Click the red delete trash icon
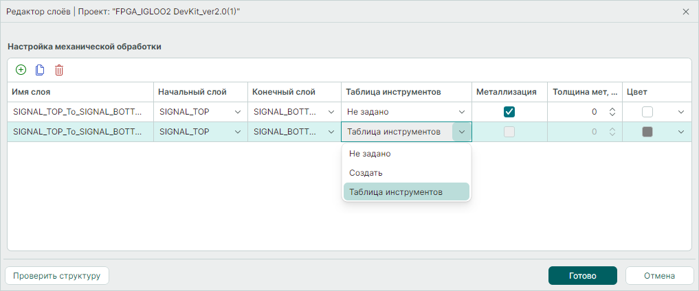This screenshot has width=699, height=291. tap(59, 69)
